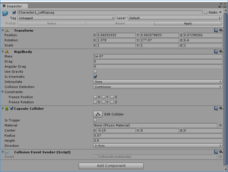Click the prefab Select button

coord(52,23)
